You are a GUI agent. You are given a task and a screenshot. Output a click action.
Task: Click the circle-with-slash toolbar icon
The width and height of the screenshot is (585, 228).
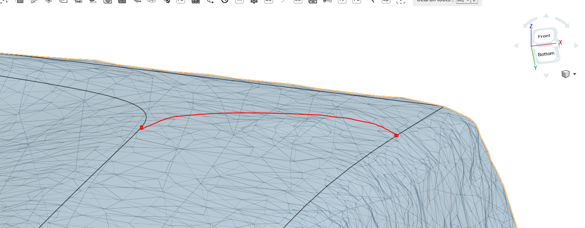click(224, 1)
